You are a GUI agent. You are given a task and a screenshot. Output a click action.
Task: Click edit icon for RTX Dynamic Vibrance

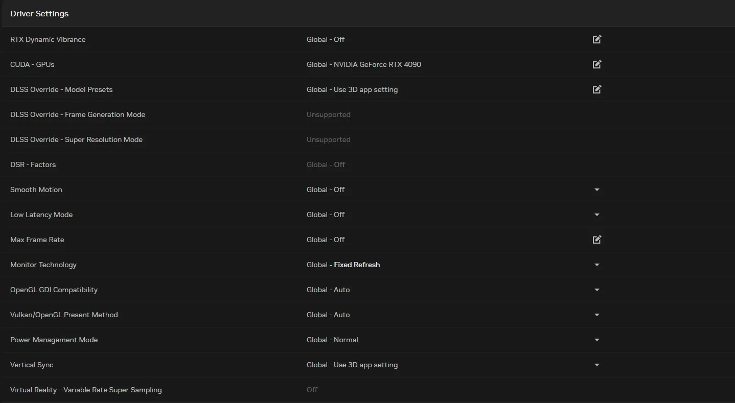[596, 39]
